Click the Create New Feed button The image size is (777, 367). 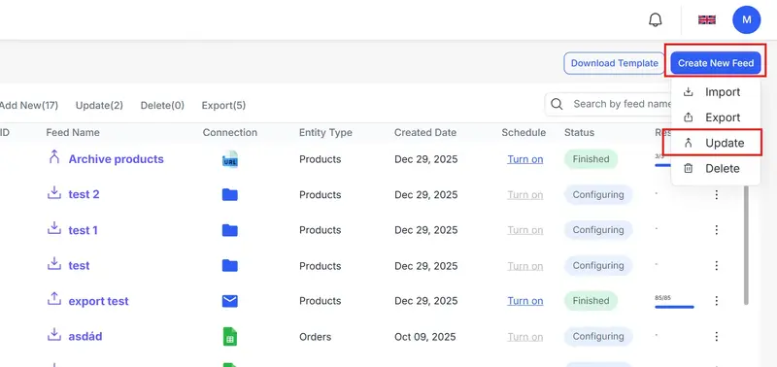(x=716, y=63)
